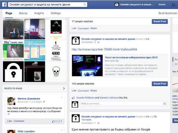Switch to the Page tab

(x=9, y=13)
